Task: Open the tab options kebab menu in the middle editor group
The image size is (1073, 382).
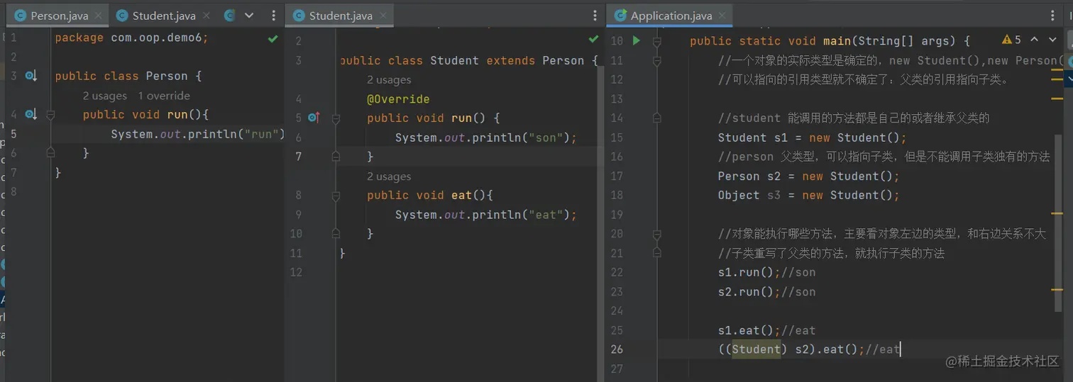Action: (595, 15)
